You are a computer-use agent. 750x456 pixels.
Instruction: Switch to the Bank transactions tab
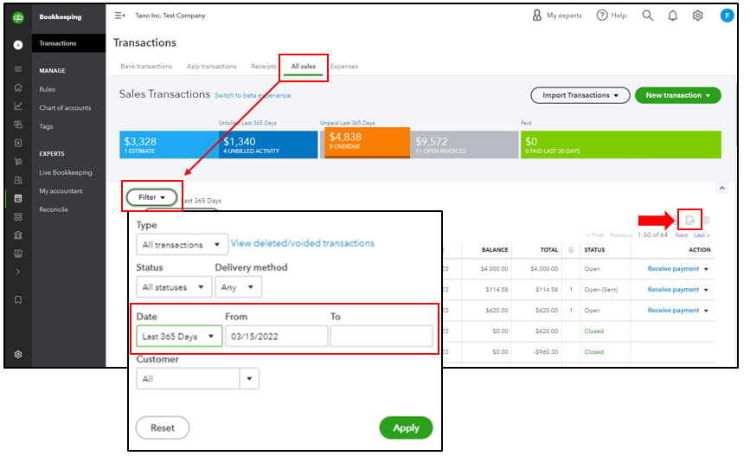tap(146, 67)
